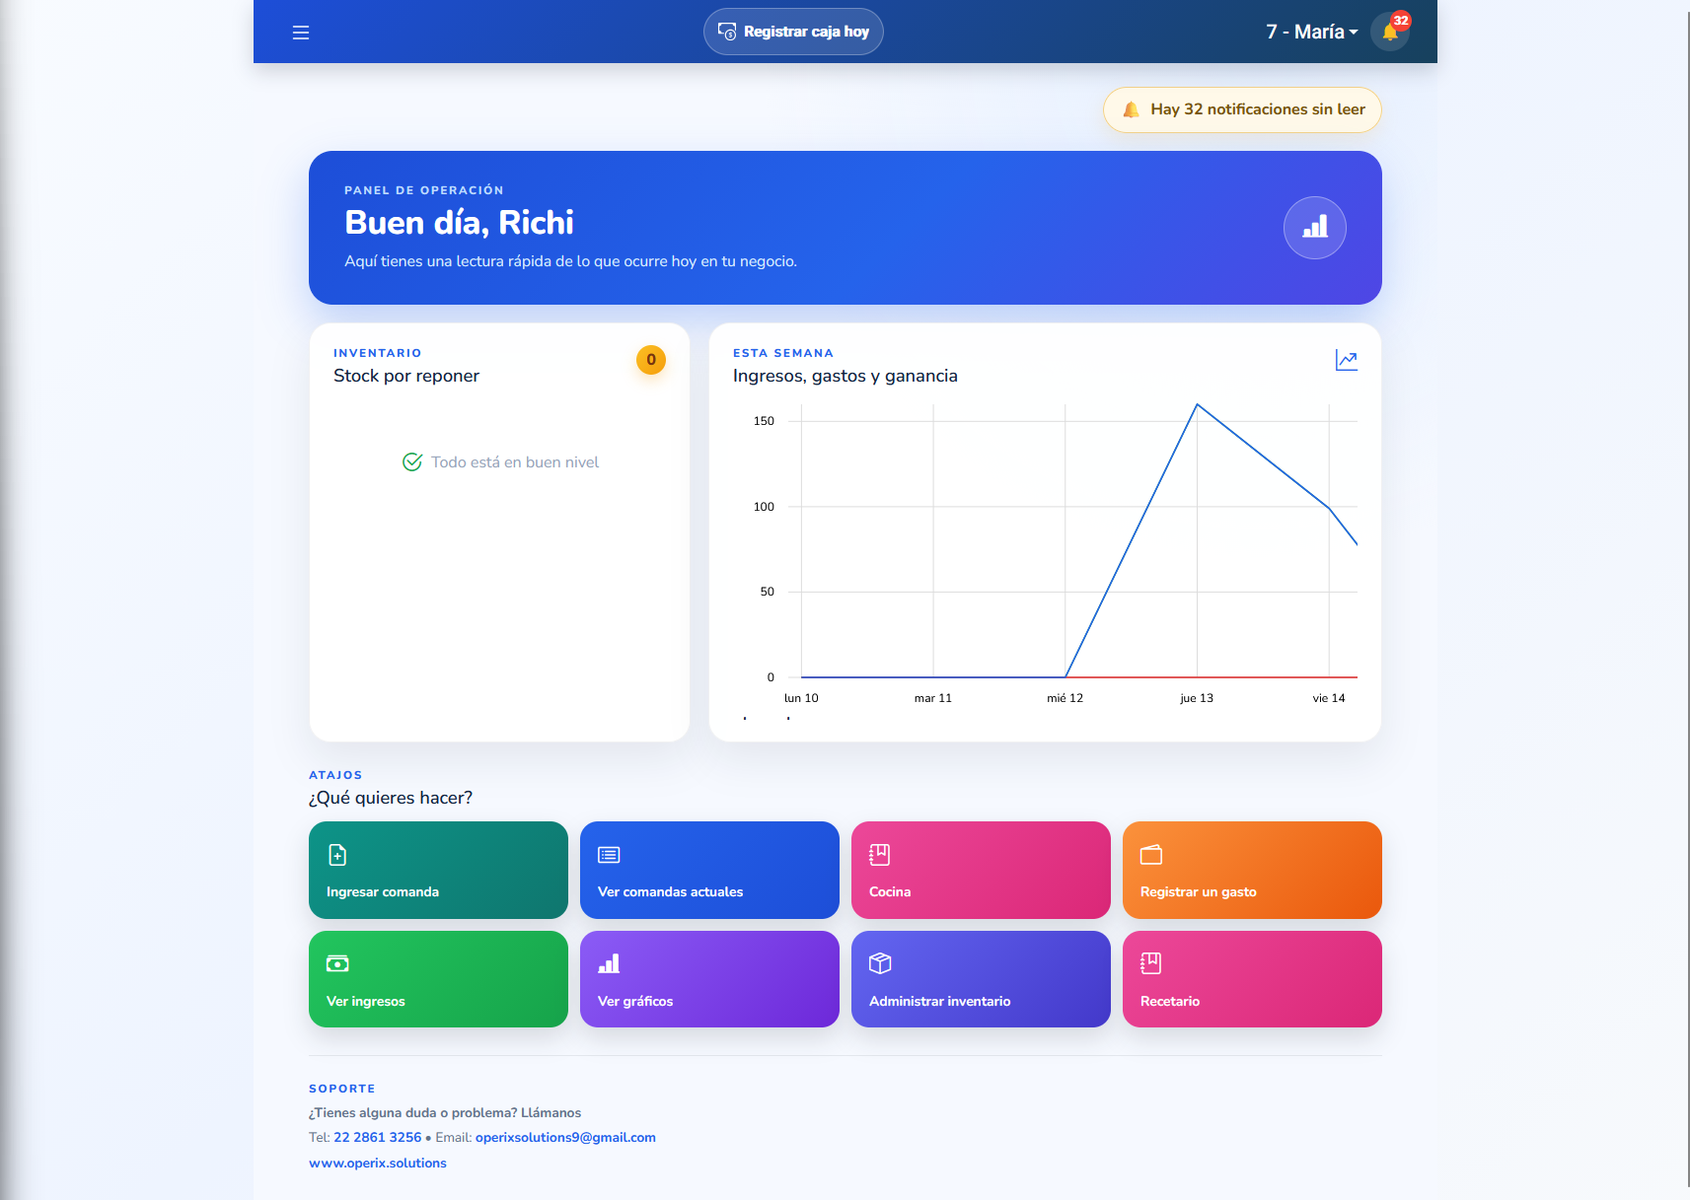Click the notification bell icon
The width and height of the screenshot is (1690, 1200).
(1389, 33)
